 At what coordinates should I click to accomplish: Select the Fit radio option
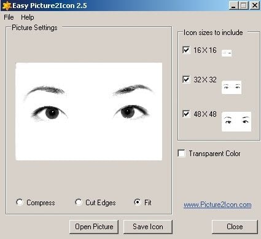click(x=138, y=202)
